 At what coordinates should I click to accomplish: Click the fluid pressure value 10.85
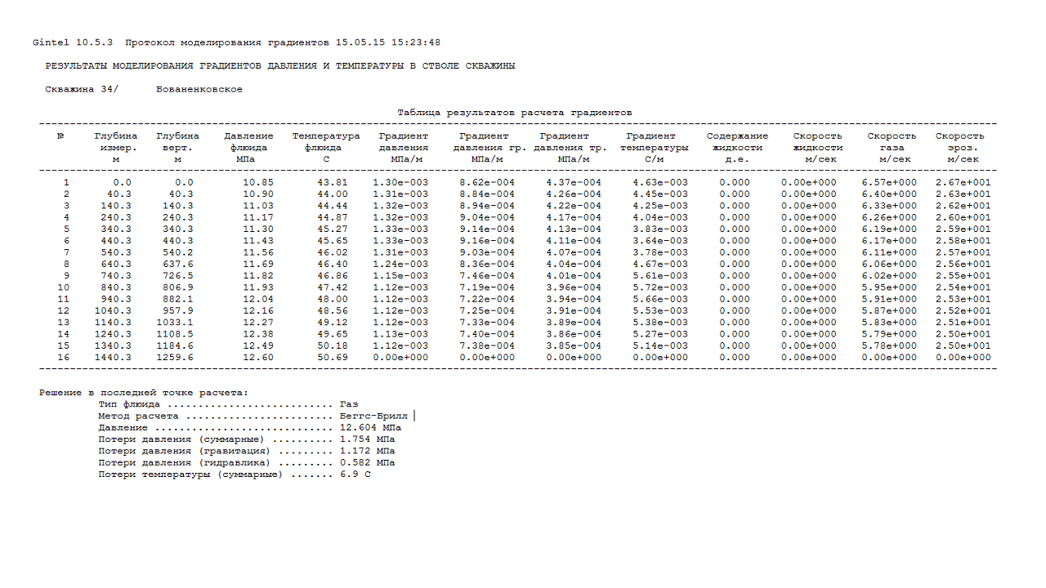[x=258, y=183]
